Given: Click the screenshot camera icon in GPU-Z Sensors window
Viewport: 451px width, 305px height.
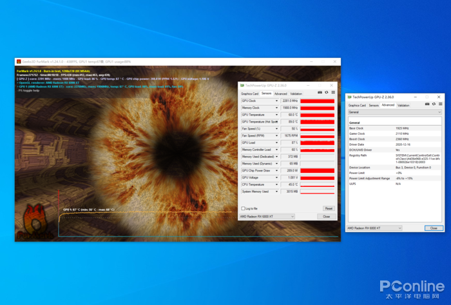Looking at the screenshot, I should pyautogui.click(x=320, y=93).
